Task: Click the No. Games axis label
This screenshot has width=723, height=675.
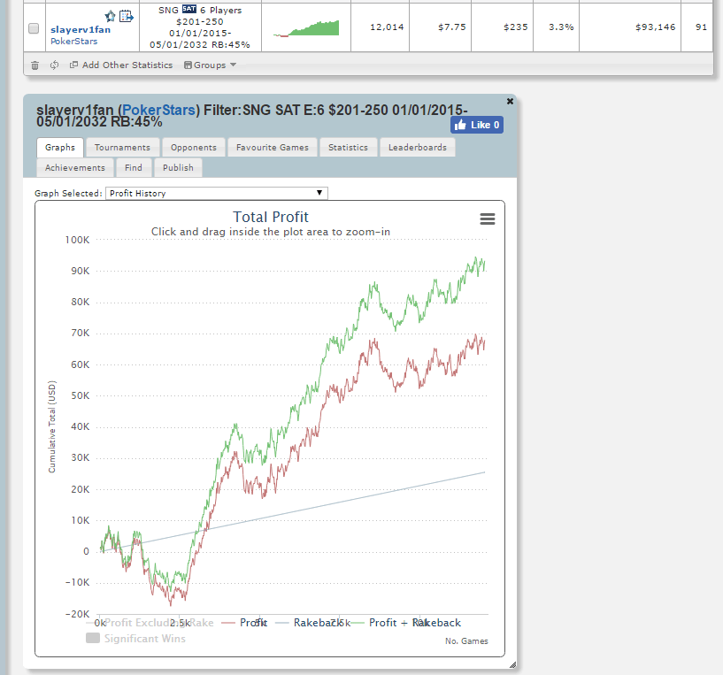Action: tap(466, 640)
